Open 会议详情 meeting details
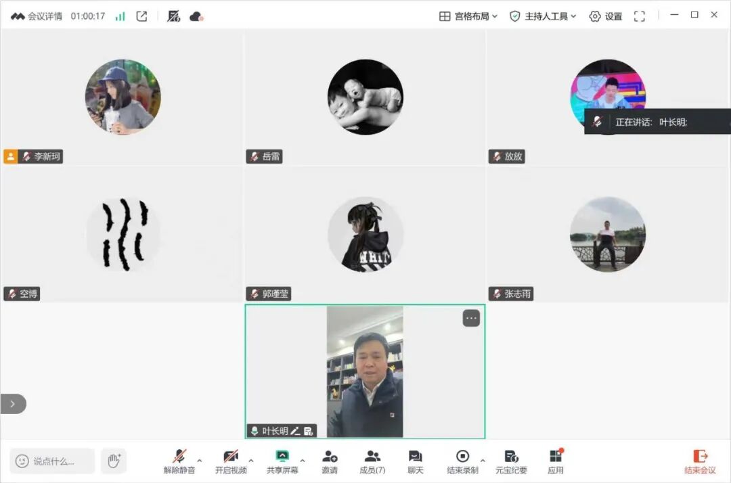This screenshot has height=483, width=731. 37,16
